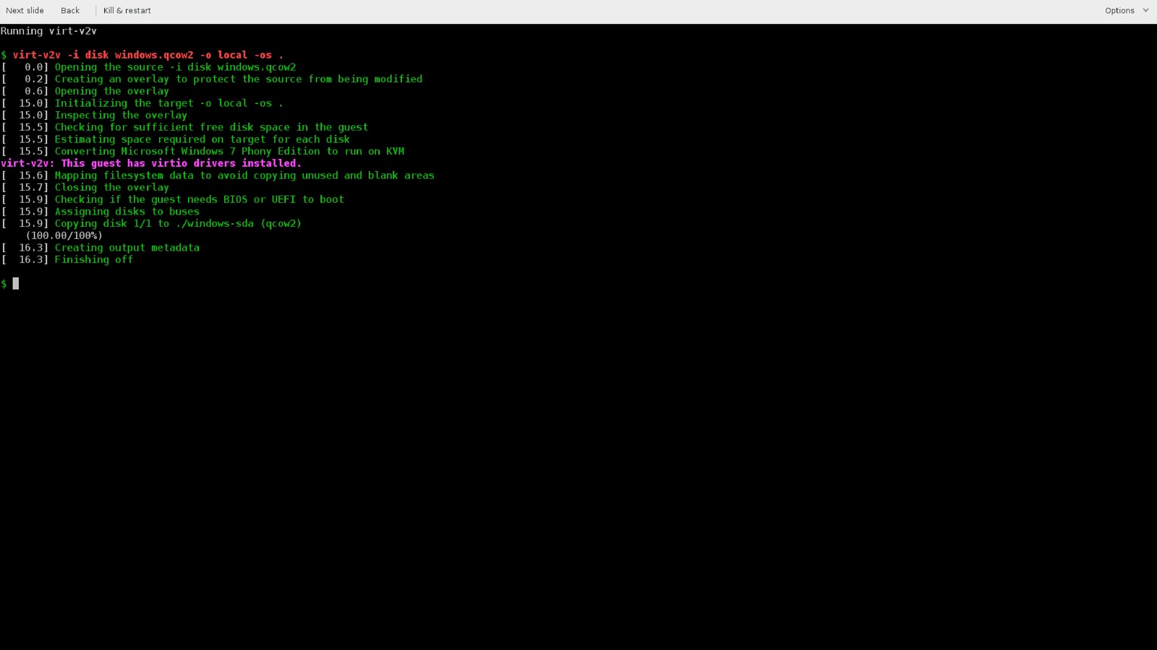Click the "Checking for sufficient free disk space" line

(x=211, y=127)
